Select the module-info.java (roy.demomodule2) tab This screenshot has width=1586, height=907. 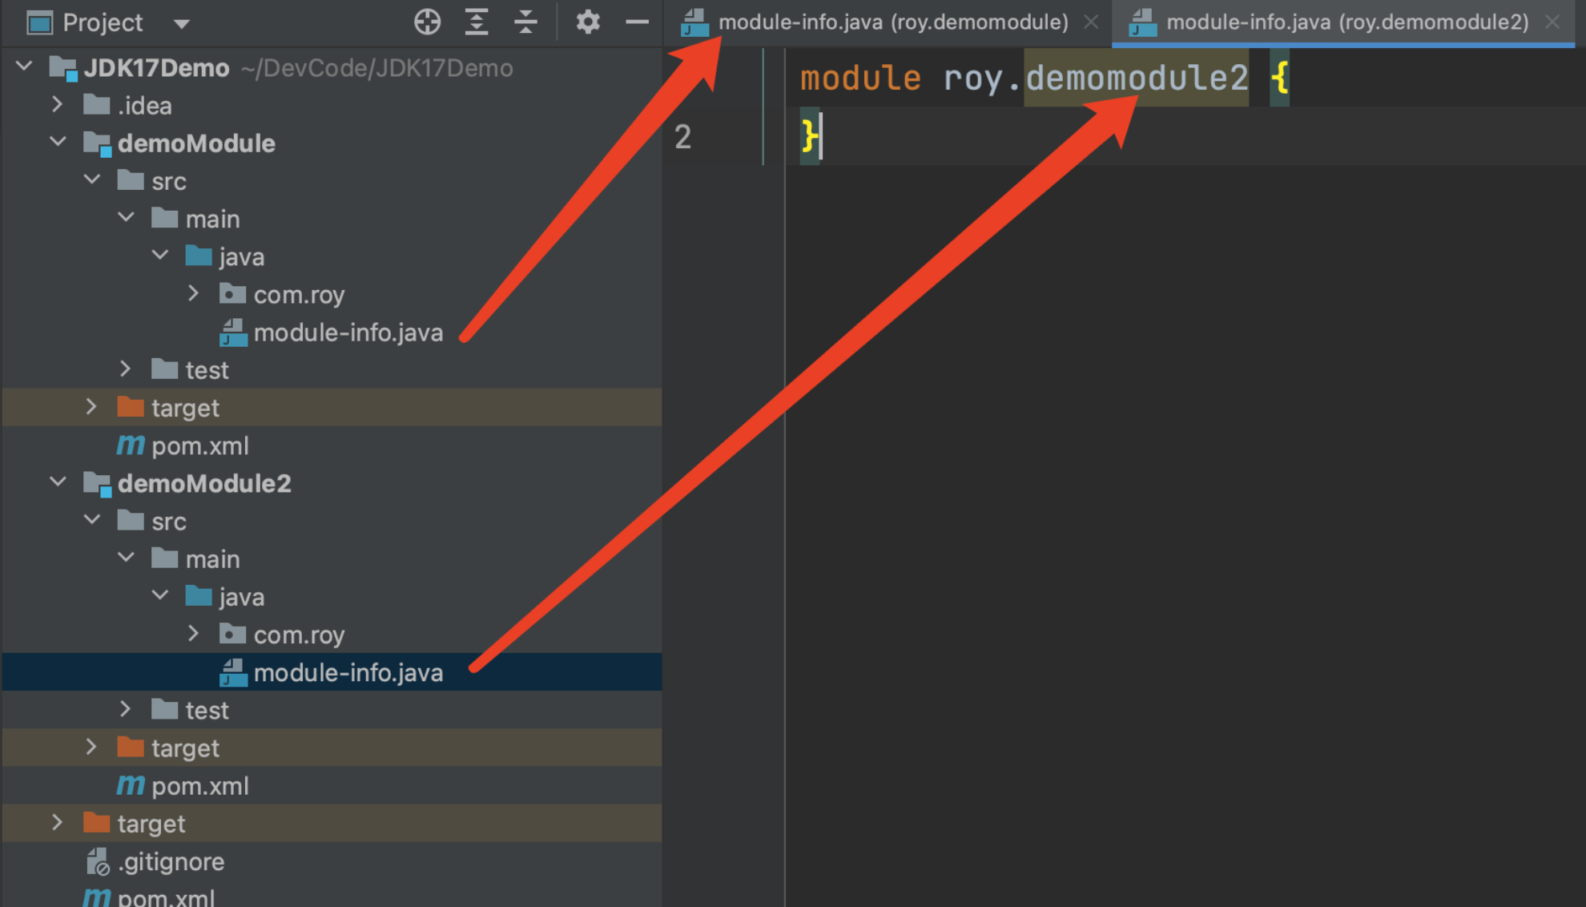(1346, 22)
